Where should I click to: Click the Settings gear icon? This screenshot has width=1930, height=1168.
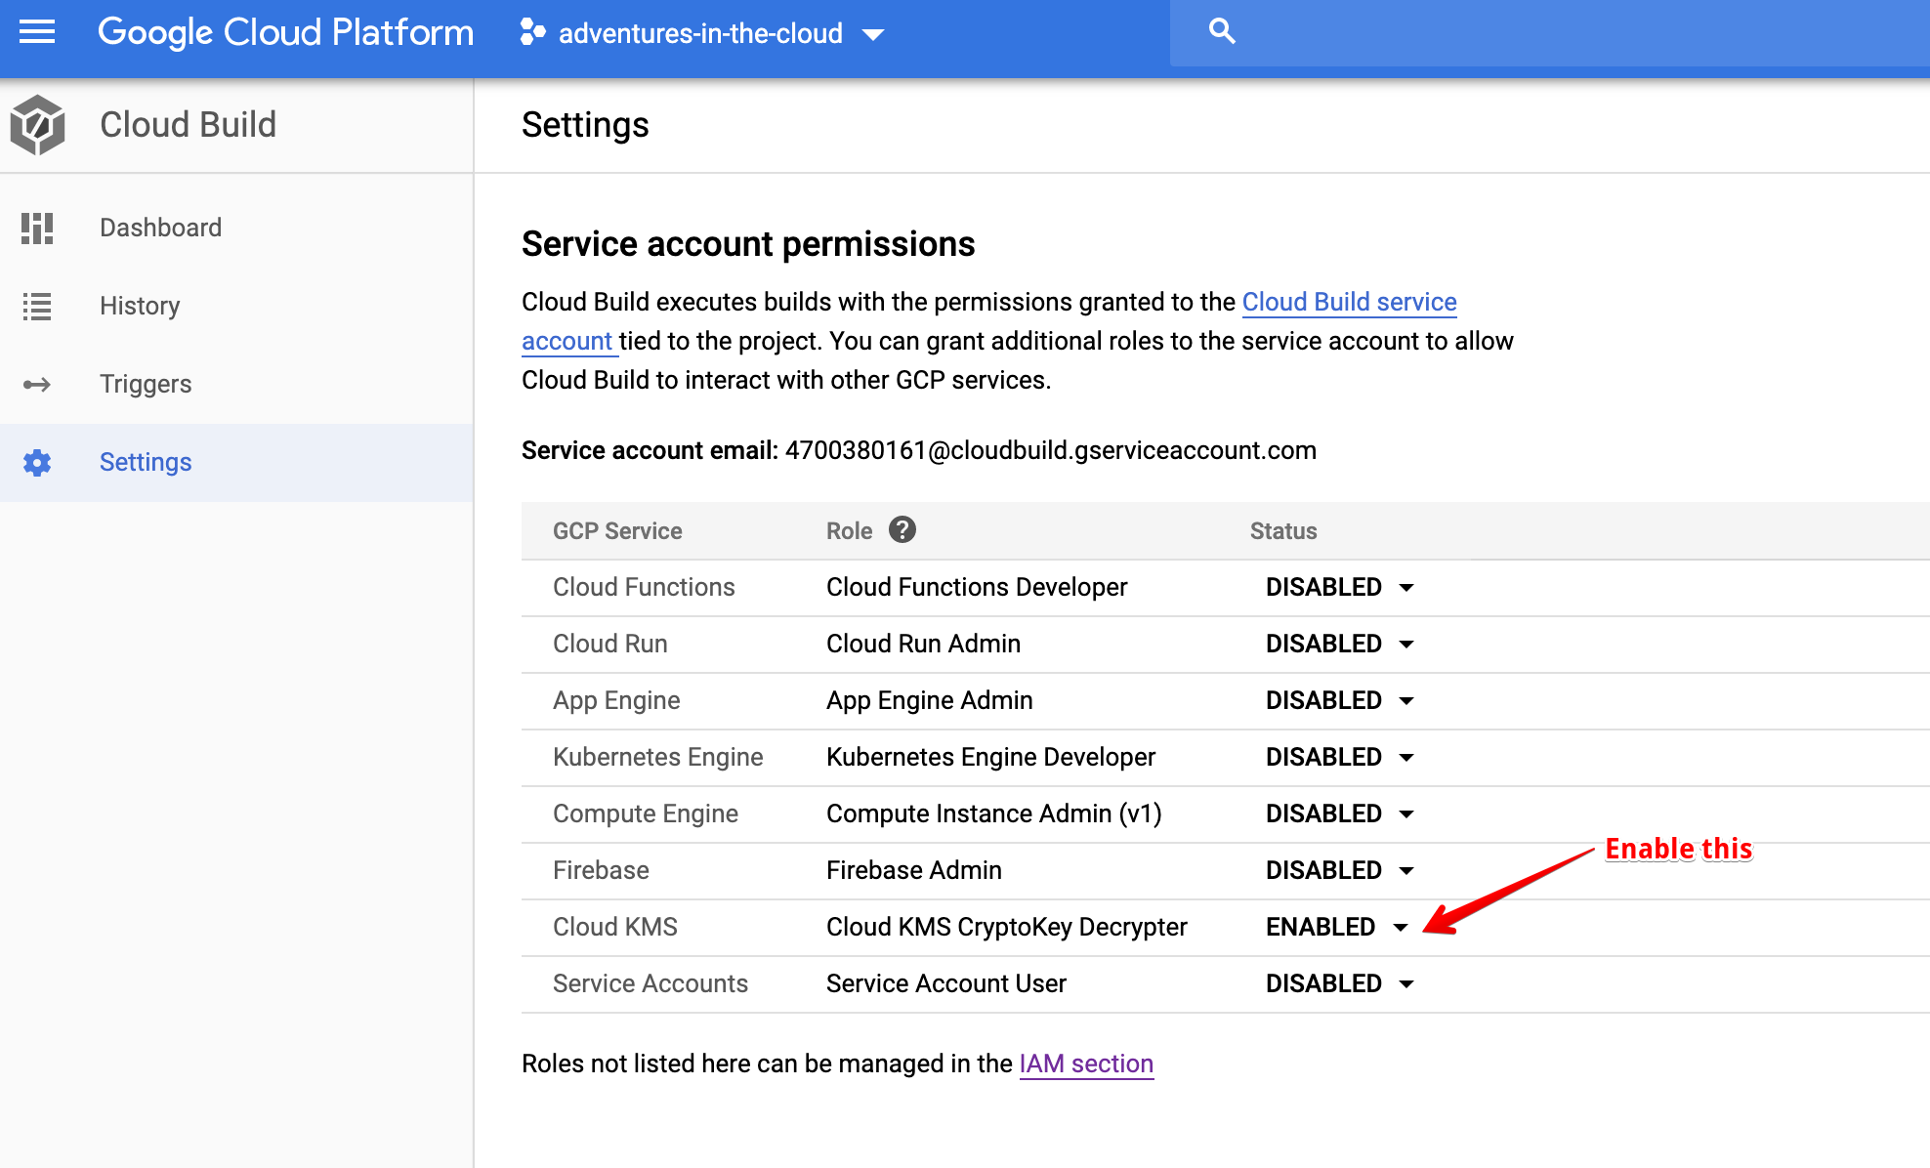click(37, 462)
